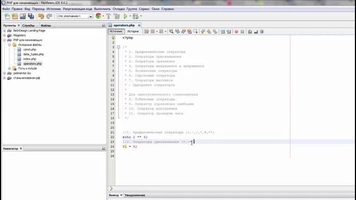Open the Отладка menu
356x200 pixels.
118,9
